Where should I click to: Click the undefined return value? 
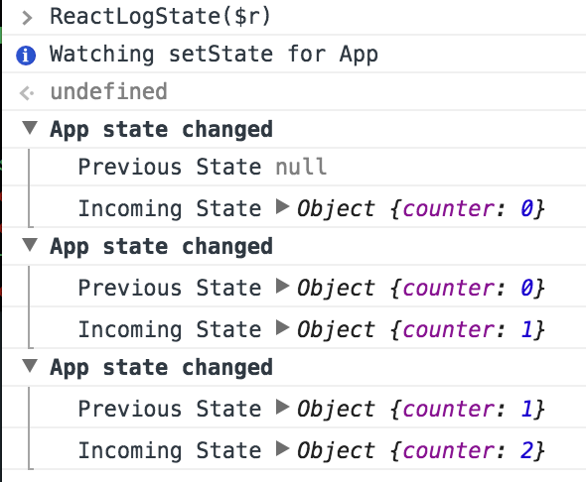(x=108, y=92)
